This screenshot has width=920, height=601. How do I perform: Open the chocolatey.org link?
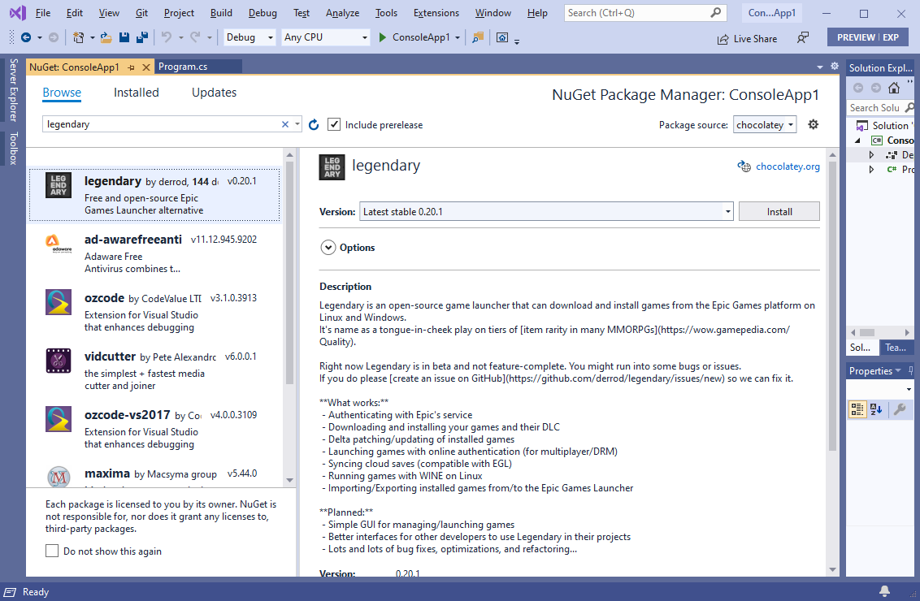click(x=788, y=166)
